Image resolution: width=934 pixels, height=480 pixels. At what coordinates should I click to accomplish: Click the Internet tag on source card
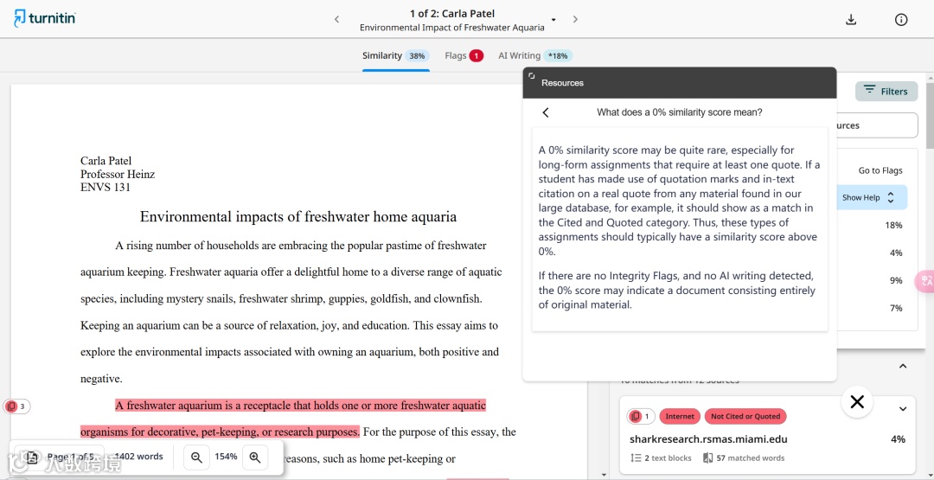point(680,416)
